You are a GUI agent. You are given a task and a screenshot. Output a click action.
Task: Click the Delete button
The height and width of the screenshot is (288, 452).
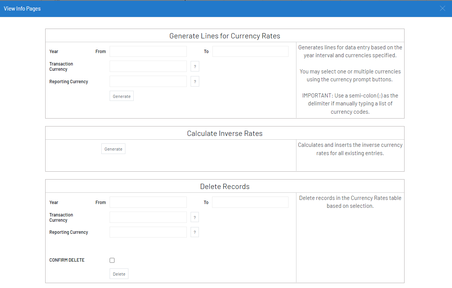click(119, 274)
